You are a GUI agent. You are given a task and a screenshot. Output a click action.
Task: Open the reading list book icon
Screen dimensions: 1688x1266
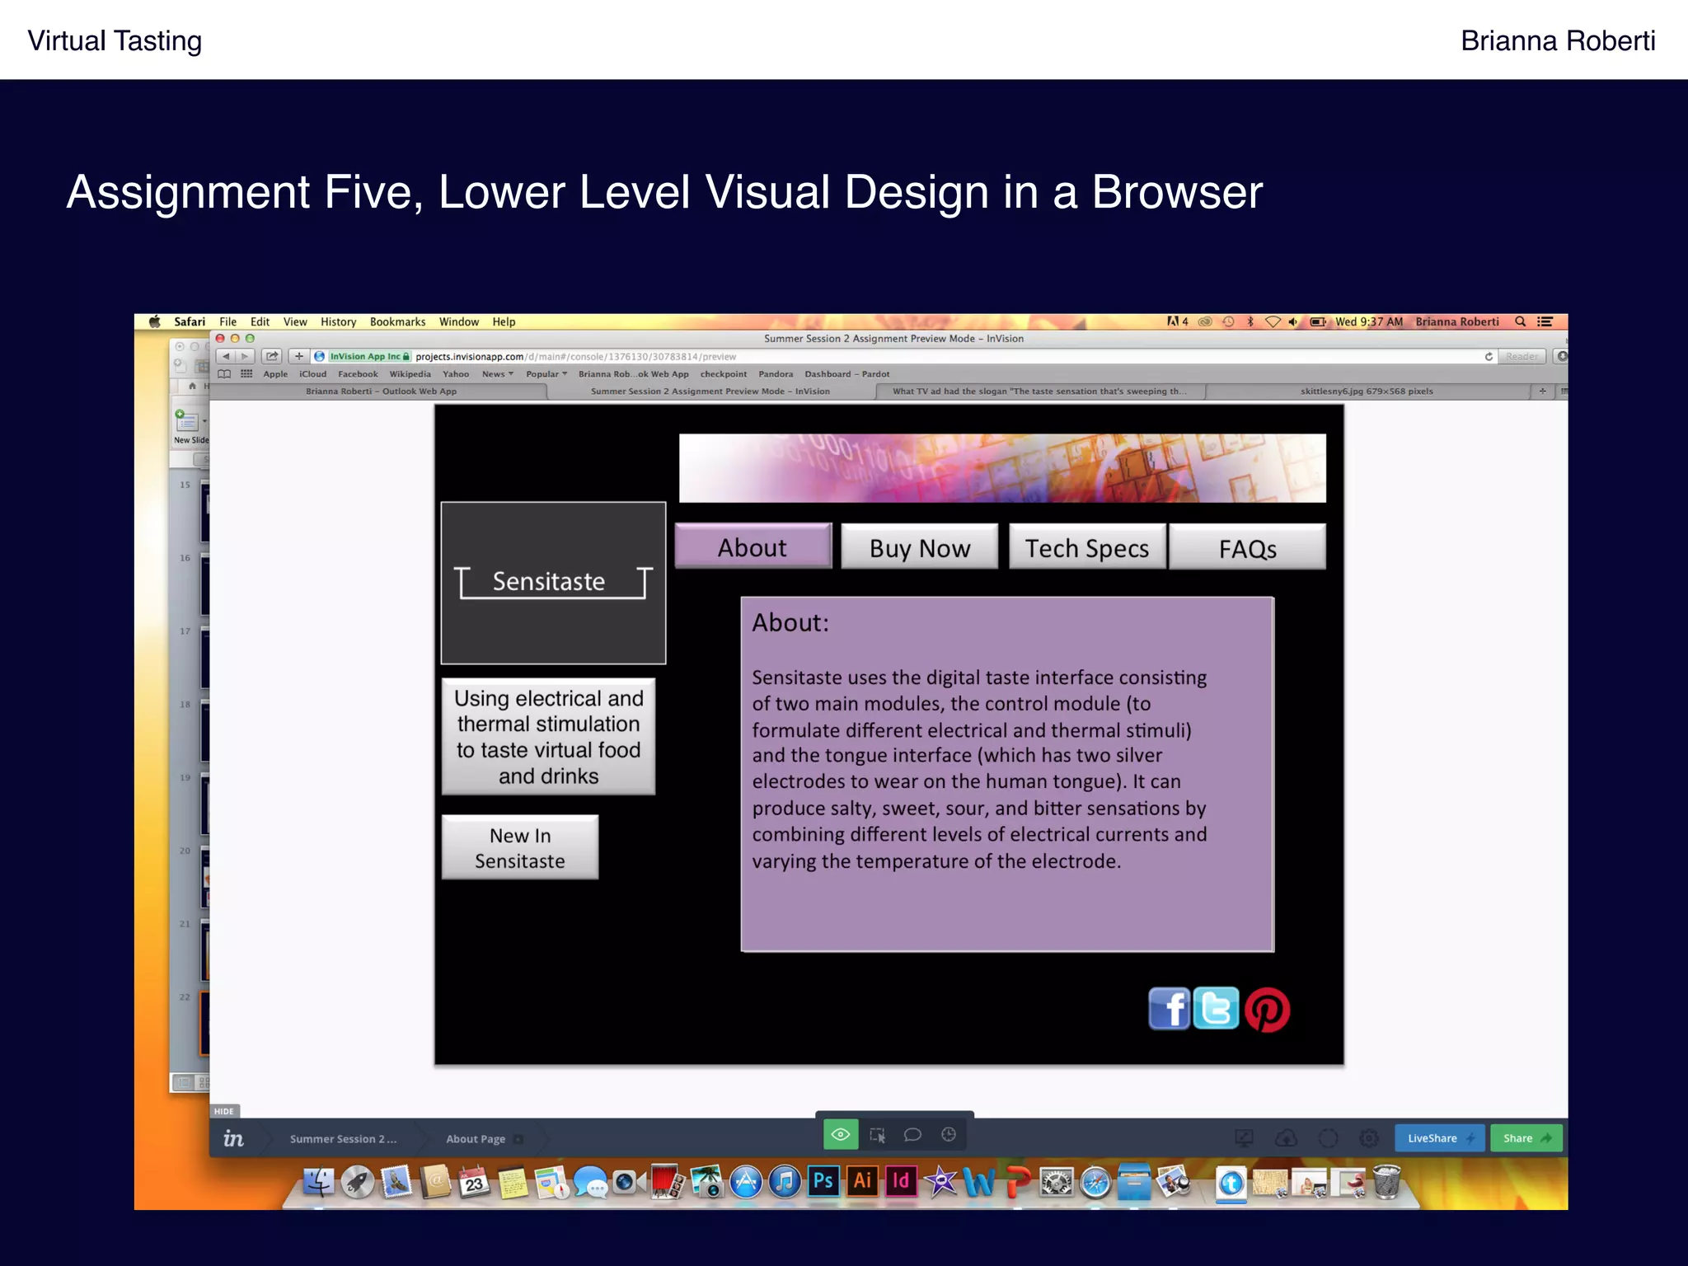(224, 374)
